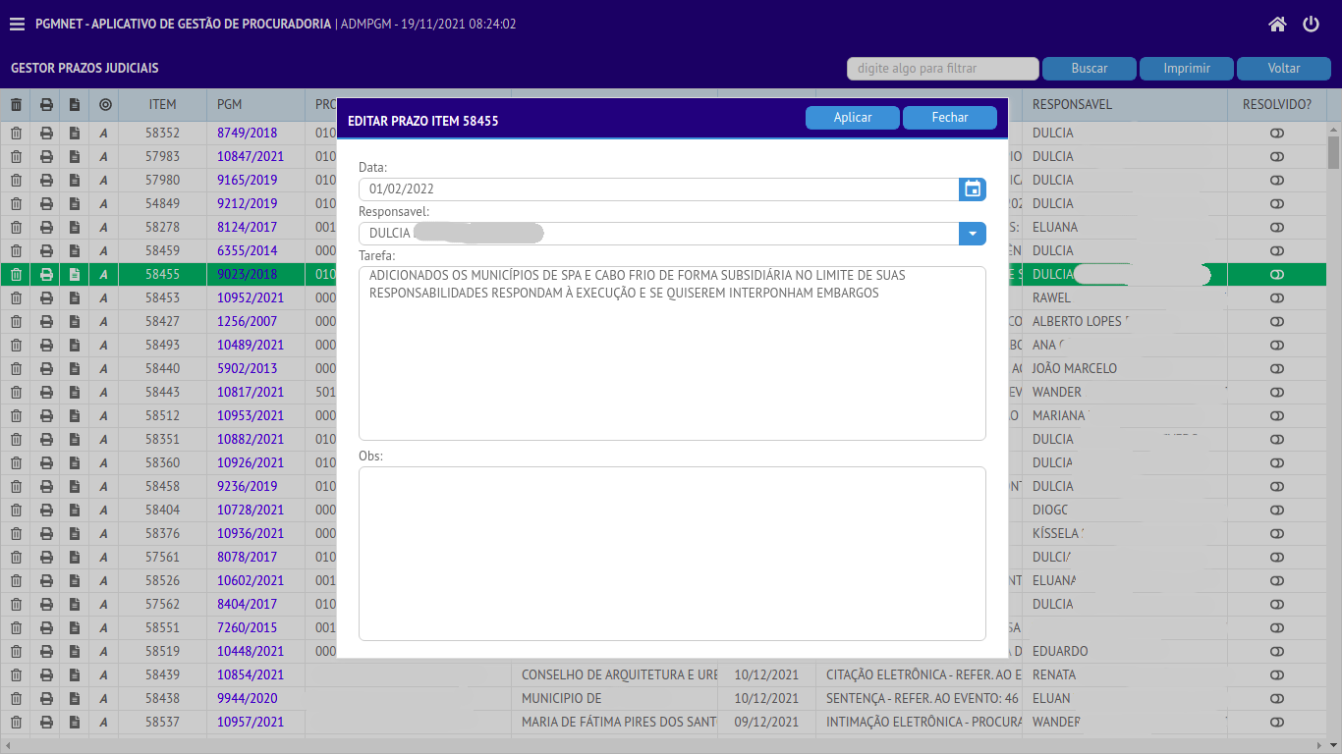Screen dimensions: 1342x754
Task: Open the calendar date picker icon
Action: [x=973, y=189]
